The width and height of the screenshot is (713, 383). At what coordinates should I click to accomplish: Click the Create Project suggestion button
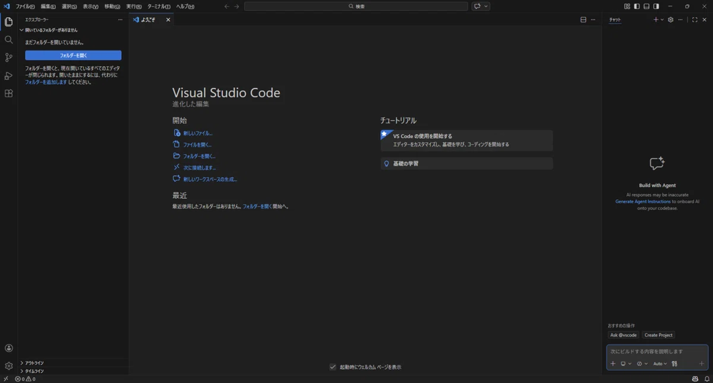[658, 335]
